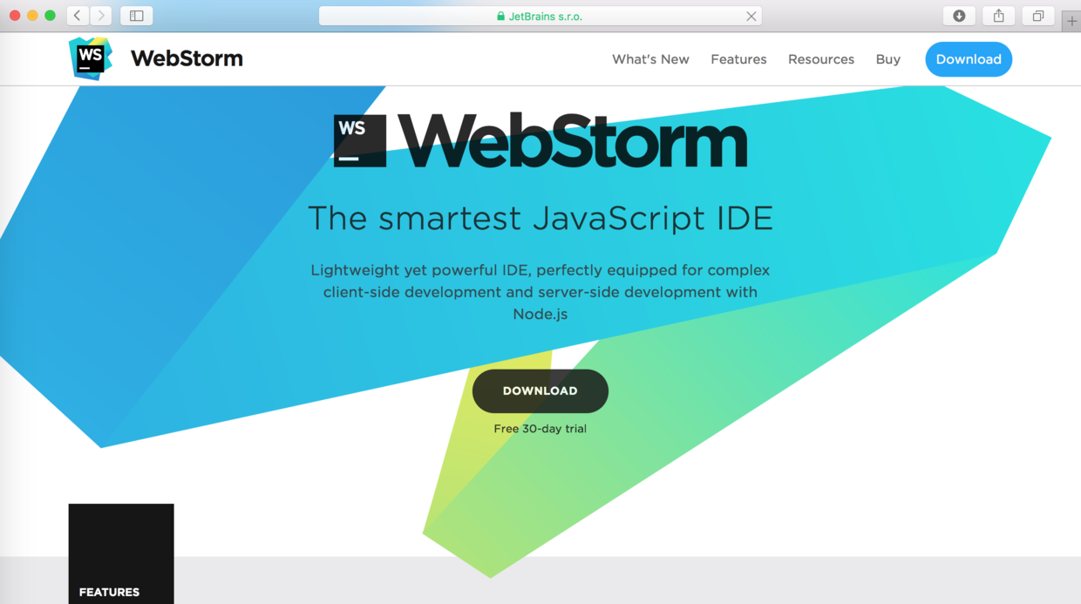
Task: Show all tabs overview icon
Action: 1038,16
